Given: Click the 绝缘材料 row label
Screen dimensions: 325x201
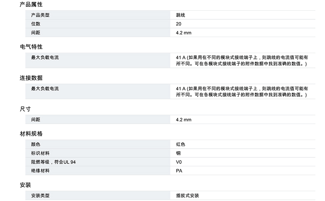Looking at the screenshot, I should pyautogui.click(x=40, y=171).
